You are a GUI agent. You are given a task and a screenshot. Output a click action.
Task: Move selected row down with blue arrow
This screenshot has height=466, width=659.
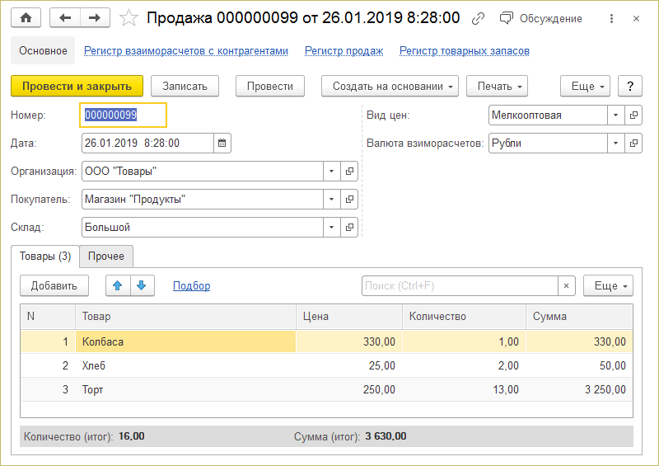pyautogui.click(x=142, y=285)
